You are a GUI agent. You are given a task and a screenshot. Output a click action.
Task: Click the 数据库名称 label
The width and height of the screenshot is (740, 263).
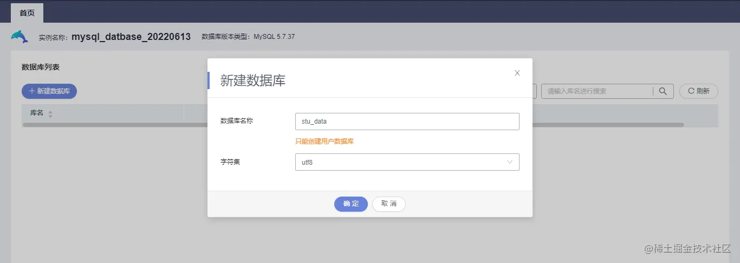click(x=237, y=121)
